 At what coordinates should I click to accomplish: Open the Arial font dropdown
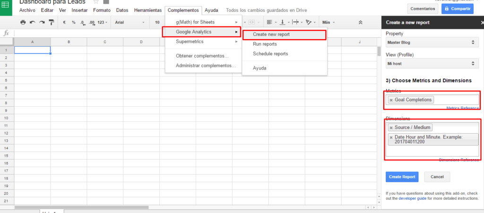click(130, 22)
